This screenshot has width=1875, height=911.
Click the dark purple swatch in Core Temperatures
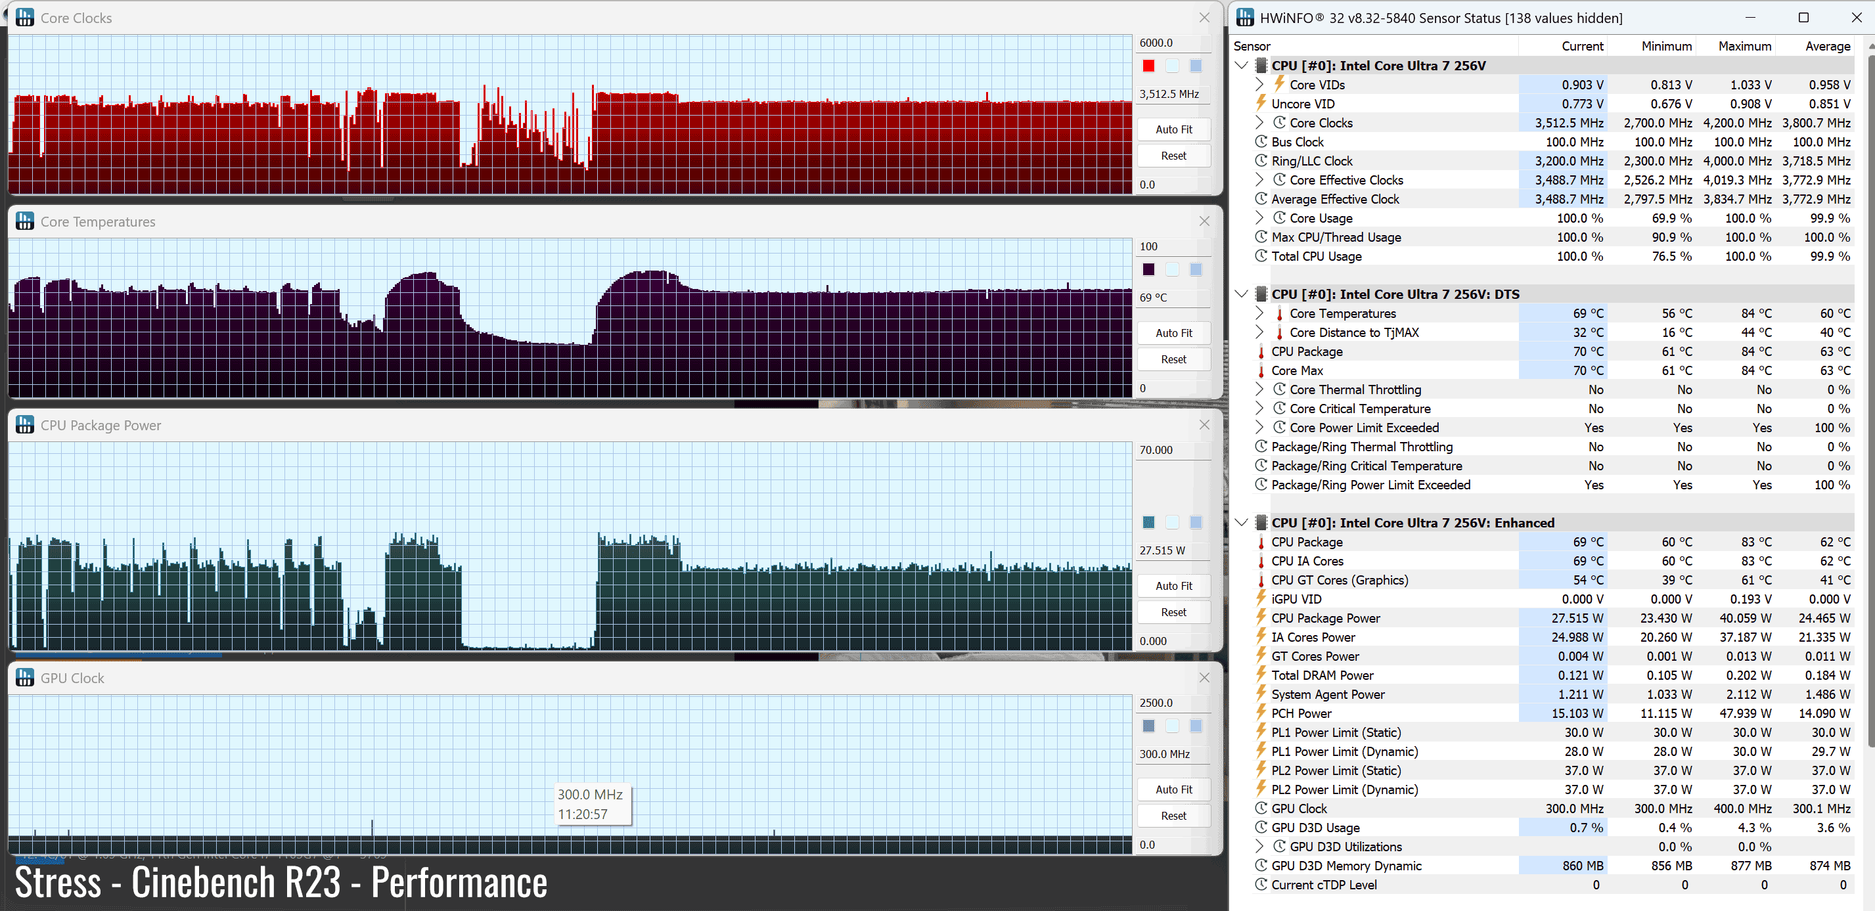click(1148, 269)
